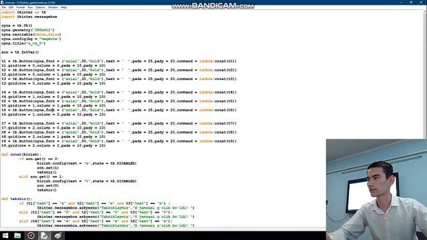Viewport: 427px width, 240px height.
Task: Click the 't1.grid(row = 0,column = 0' line
Action: pos(53,65)
